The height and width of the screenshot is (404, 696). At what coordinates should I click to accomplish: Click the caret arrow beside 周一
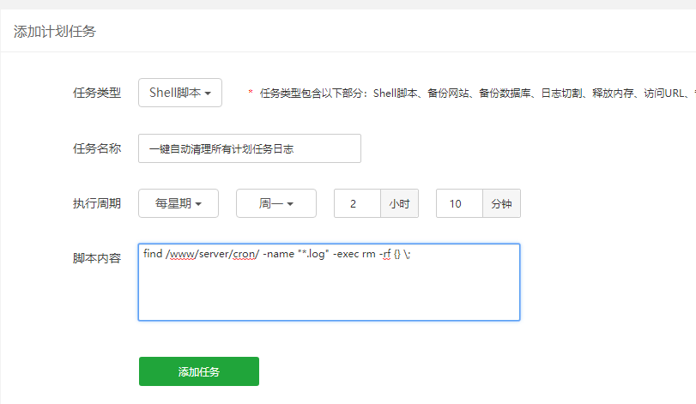290,204
